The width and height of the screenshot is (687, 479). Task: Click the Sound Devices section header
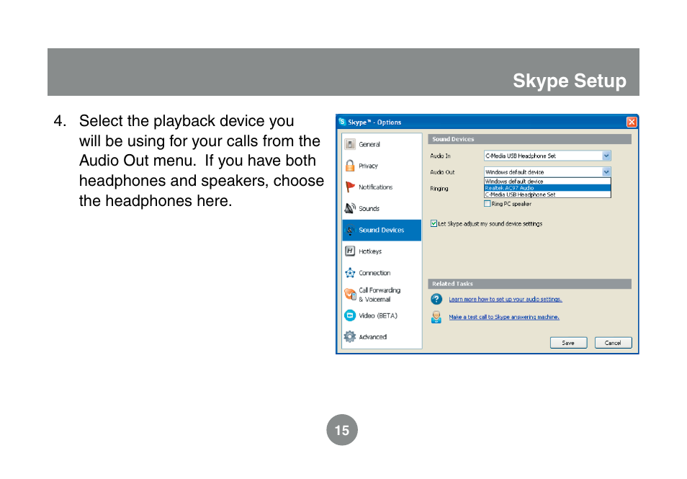529,139
